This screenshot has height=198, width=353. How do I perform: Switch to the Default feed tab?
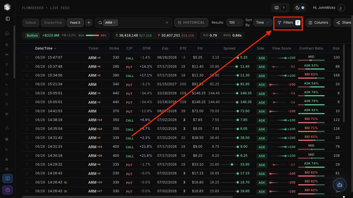coord(31,23)
